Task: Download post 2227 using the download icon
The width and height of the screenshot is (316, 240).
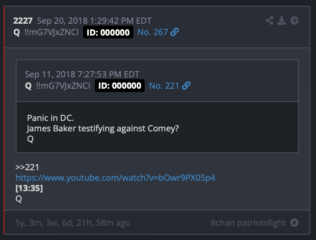Action: point(282,20)
